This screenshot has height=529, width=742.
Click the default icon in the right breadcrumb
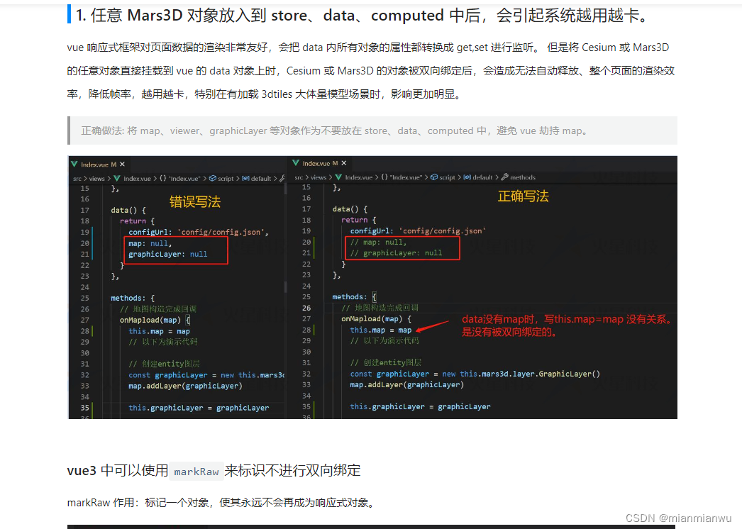click(x=467, y=177)
